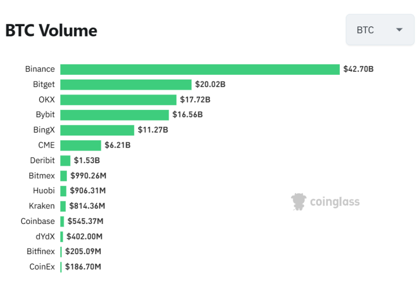Screen dimensions: 418x290
Task: Select the Bitget volume bar
Action: point(126,85)
